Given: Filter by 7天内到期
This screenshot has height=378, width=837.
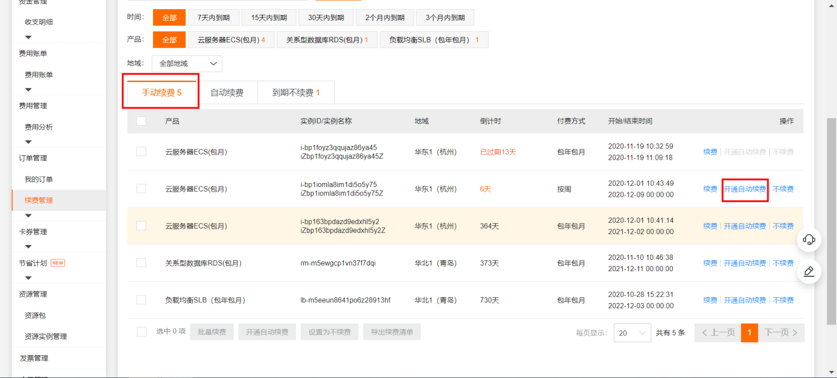Looking at the screenshot, I should coord(214,18).
